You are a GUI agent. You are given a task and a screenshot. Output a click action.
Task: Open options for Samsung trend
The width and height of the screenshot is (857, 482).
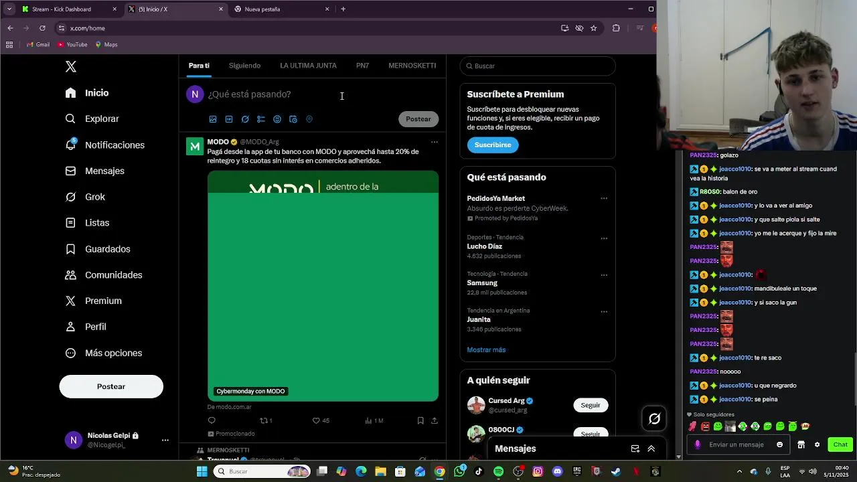coord(604,275)
